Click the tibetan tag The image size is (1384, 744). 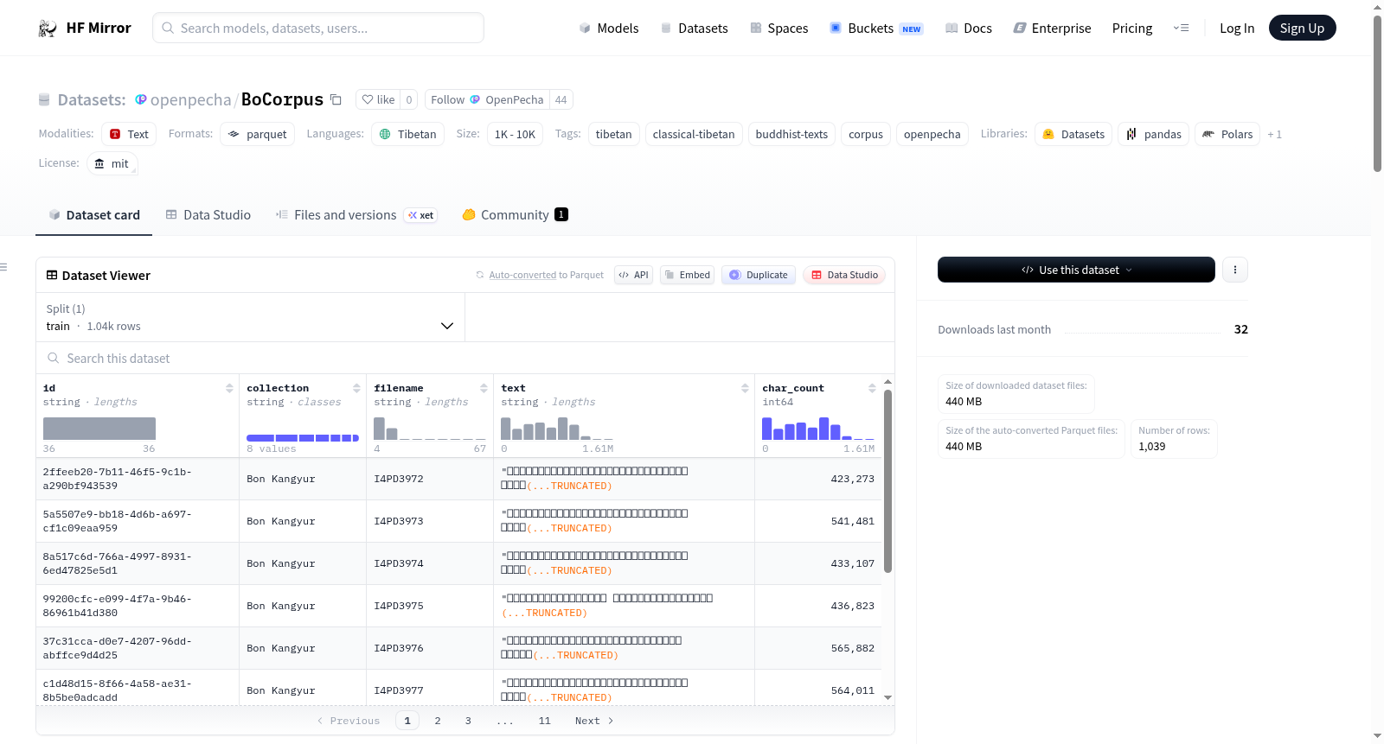[x=614, y=134]
